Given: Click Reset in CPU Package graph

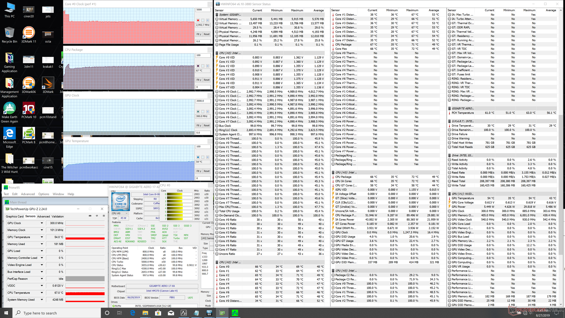Looking at the screenshot, I should point(207,80).
